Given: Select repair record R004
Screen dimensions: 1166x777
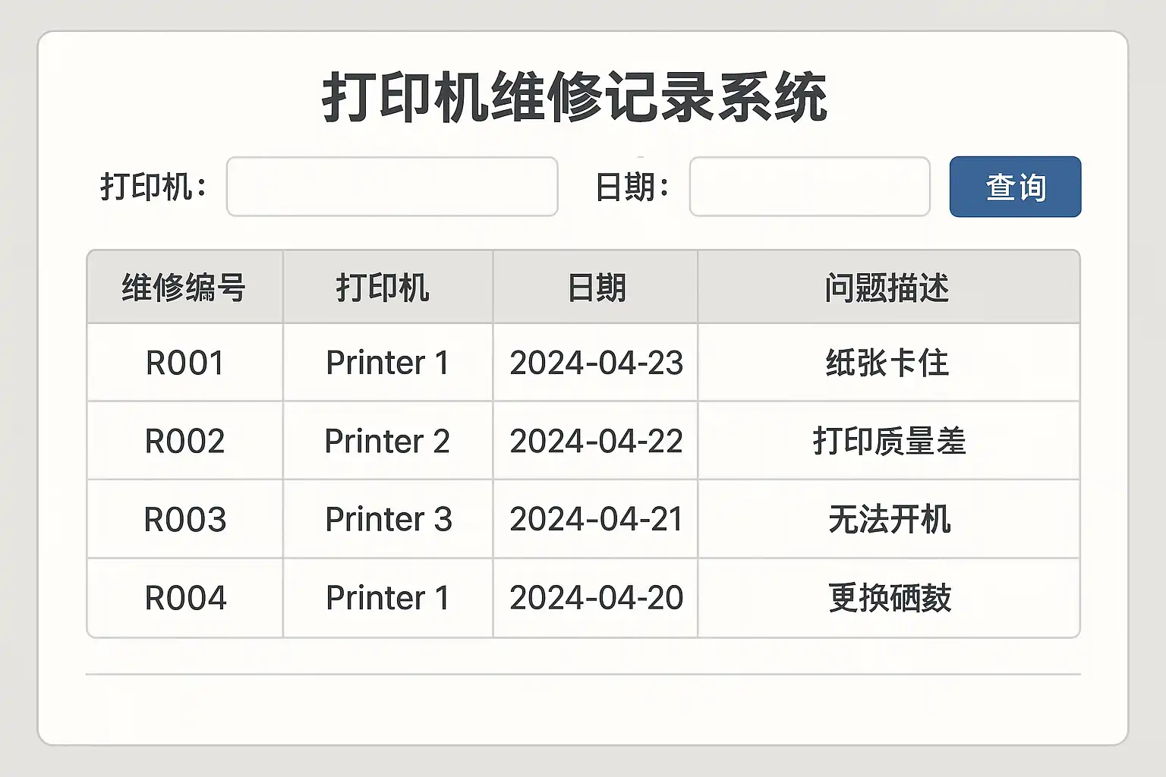Looking at the screenshot, I should click(184, 598).
